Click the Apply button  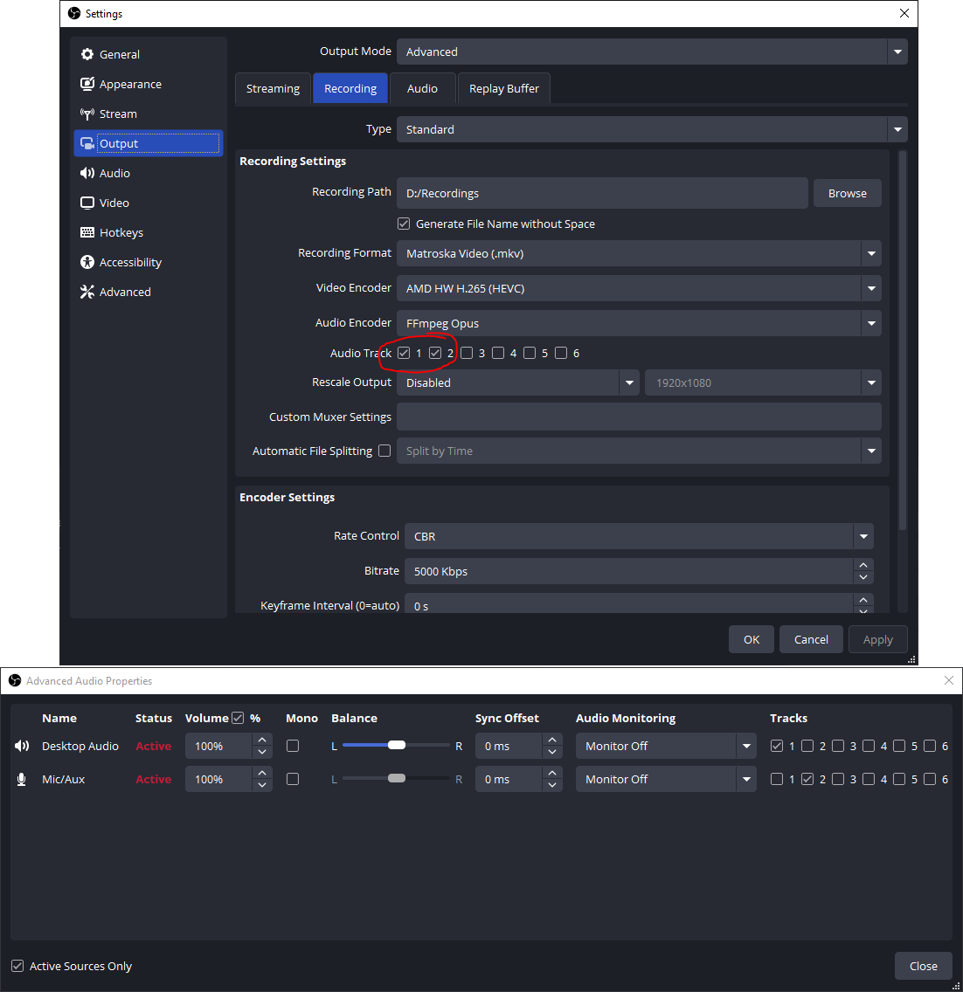(x=877, y=639)
